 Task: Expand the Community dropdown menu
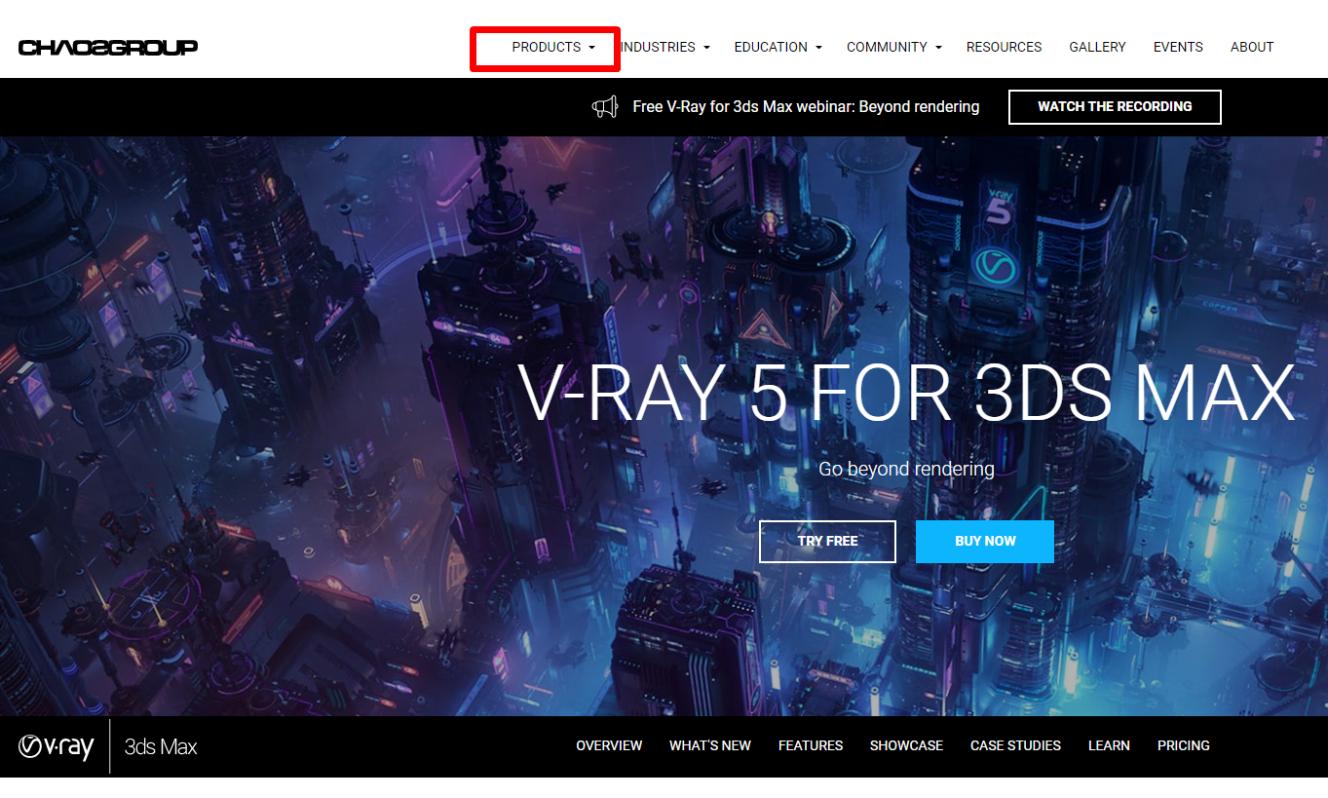point(894,47)
